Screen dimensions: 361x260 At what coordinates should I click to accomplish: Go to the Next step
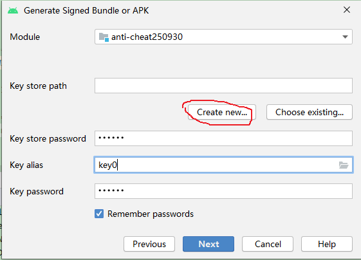pyautogui.click(x=208, y=244)
